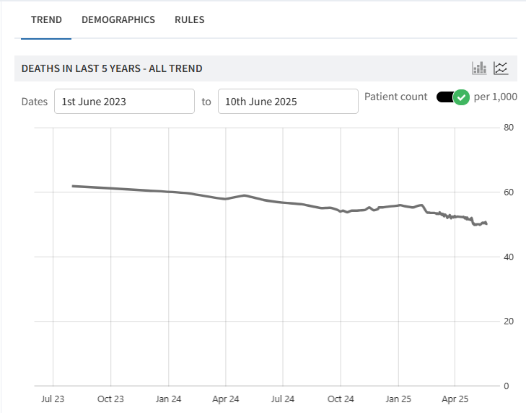Click the Deaths in Last 5 Years heading
The height and width of the screenshot is (413, 526).
112,68
